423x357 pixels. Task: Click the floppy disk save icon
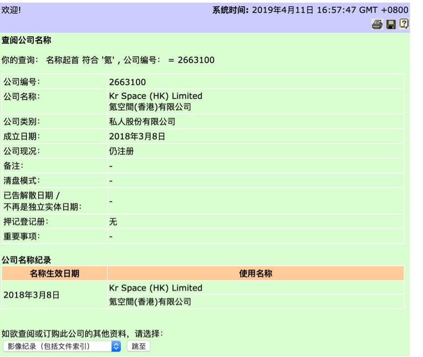[x=391, y=24]
